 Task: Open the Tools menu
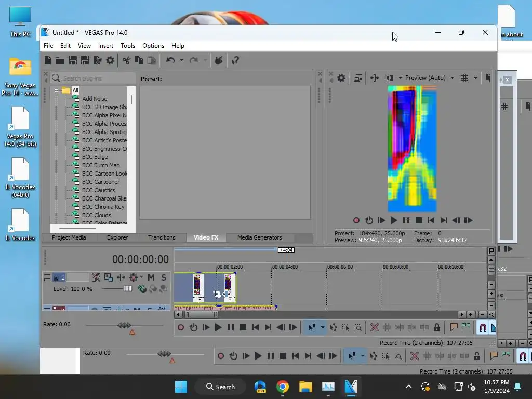[x=128, y=46]
